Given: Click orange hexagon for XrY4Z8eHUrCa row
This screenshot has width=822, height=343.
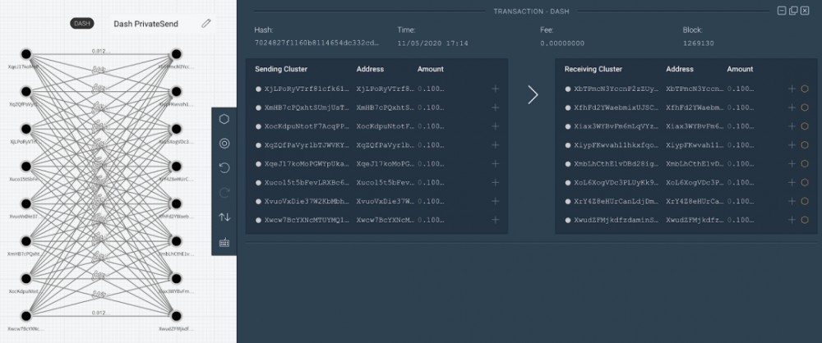Looking at the screenshot, I should [805, 201].
